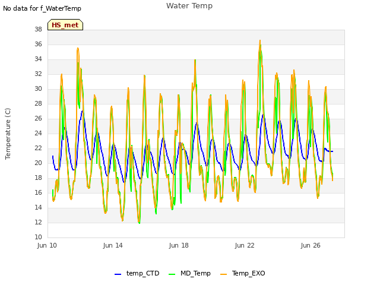
Task: Click the 20 y-axis tick label
Action: click(38, 163)
